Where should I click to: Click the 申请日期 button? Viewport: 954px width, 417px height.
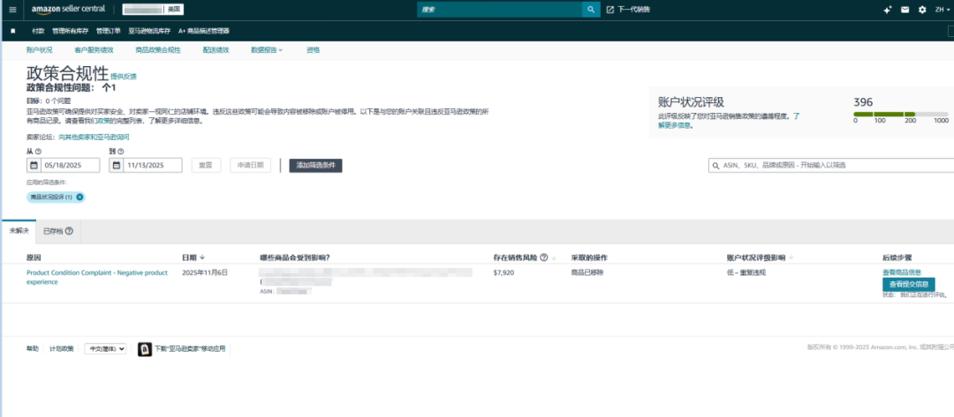tap(250, 165)
